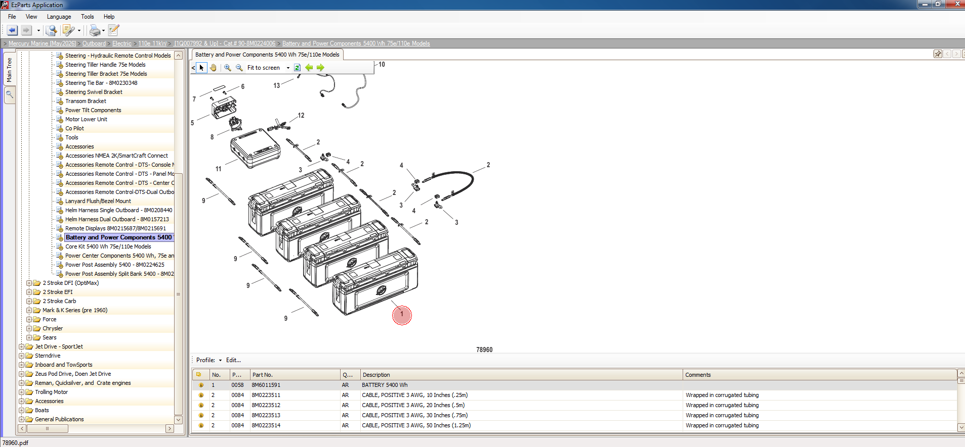Open the Language menu

(59, 17)
